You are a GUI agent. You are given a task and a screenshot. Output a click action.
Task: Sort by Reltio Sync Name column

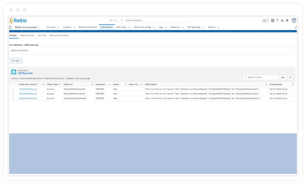pos(29,84)
